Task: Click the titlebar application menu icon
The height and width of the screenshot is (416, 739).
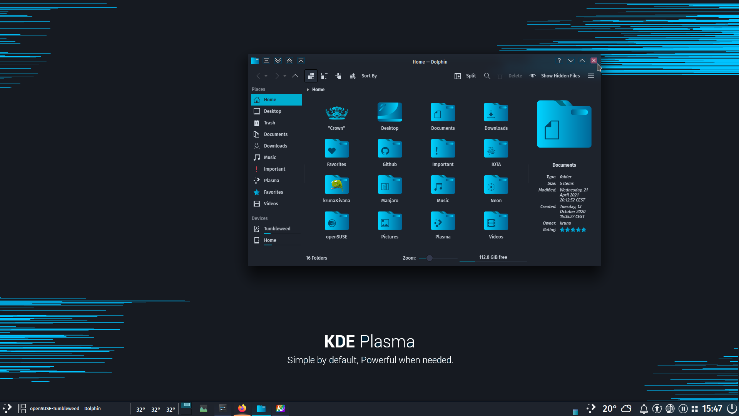Action: [x=266, y=61]
